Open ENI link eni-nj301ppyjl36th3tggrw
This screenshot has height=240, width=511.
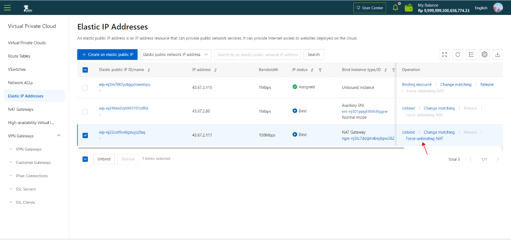[365, 111]
